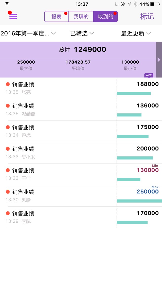Tap the Min value 130000

[x=148, y=170]
